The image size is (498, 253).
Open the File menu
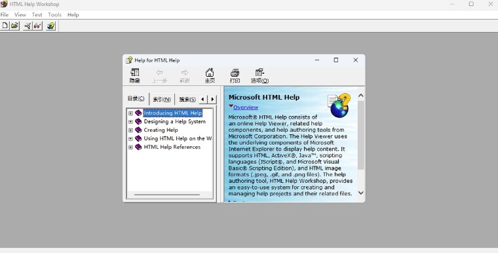click(x=5, y=14)
